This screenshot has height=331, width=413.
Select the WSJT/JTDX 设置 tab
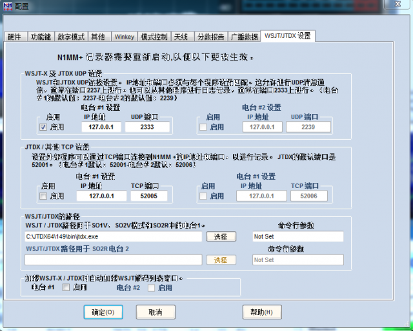288,36
